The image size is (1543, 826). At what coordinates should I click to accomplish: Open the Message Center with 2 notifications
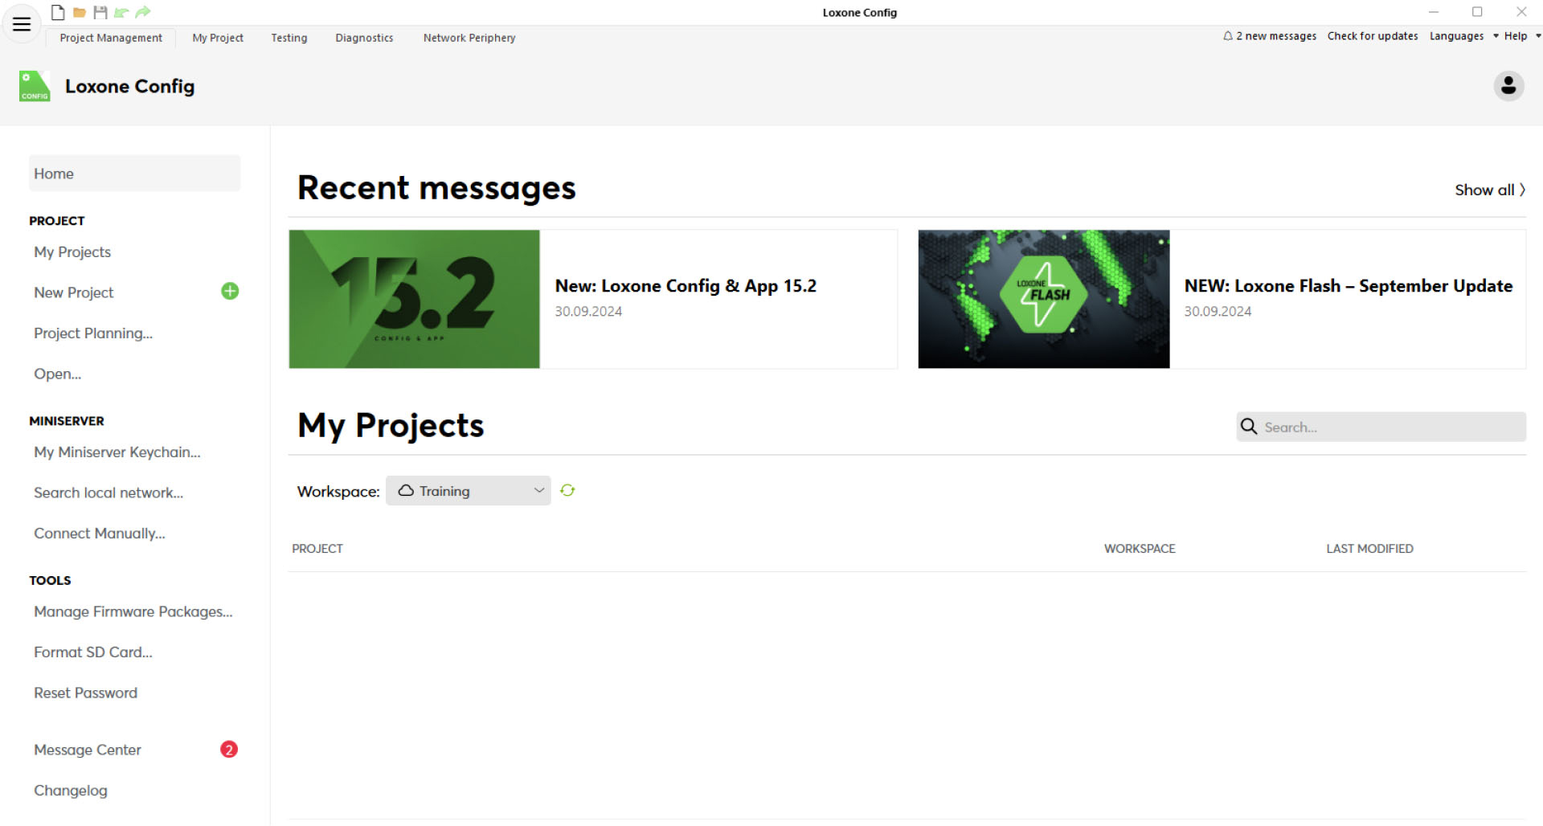point(88,749)
